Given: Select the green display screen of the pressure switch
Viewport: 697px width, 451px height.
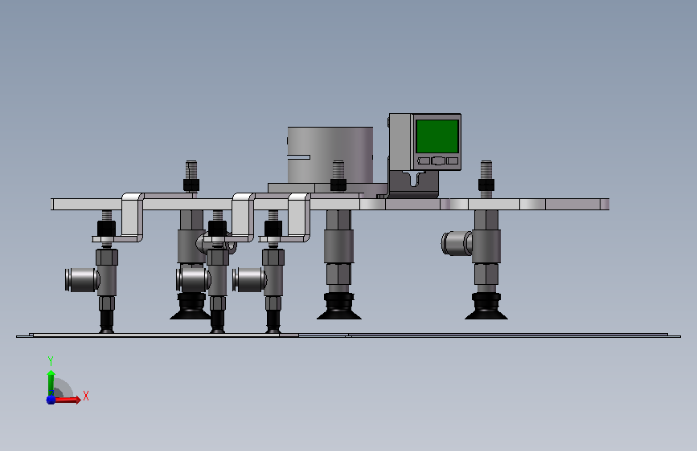Looking at the screenshot, I should (x=437, y=136).
